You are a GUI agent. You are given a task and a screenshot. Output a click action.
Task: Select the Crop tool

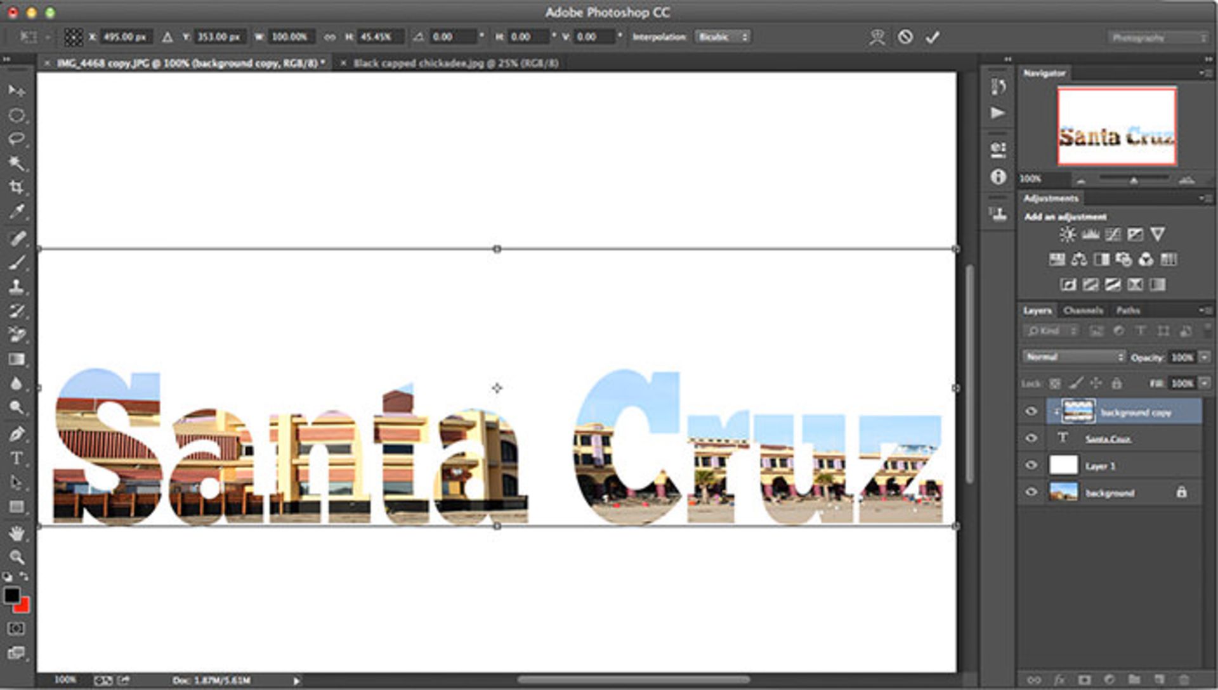16,187
